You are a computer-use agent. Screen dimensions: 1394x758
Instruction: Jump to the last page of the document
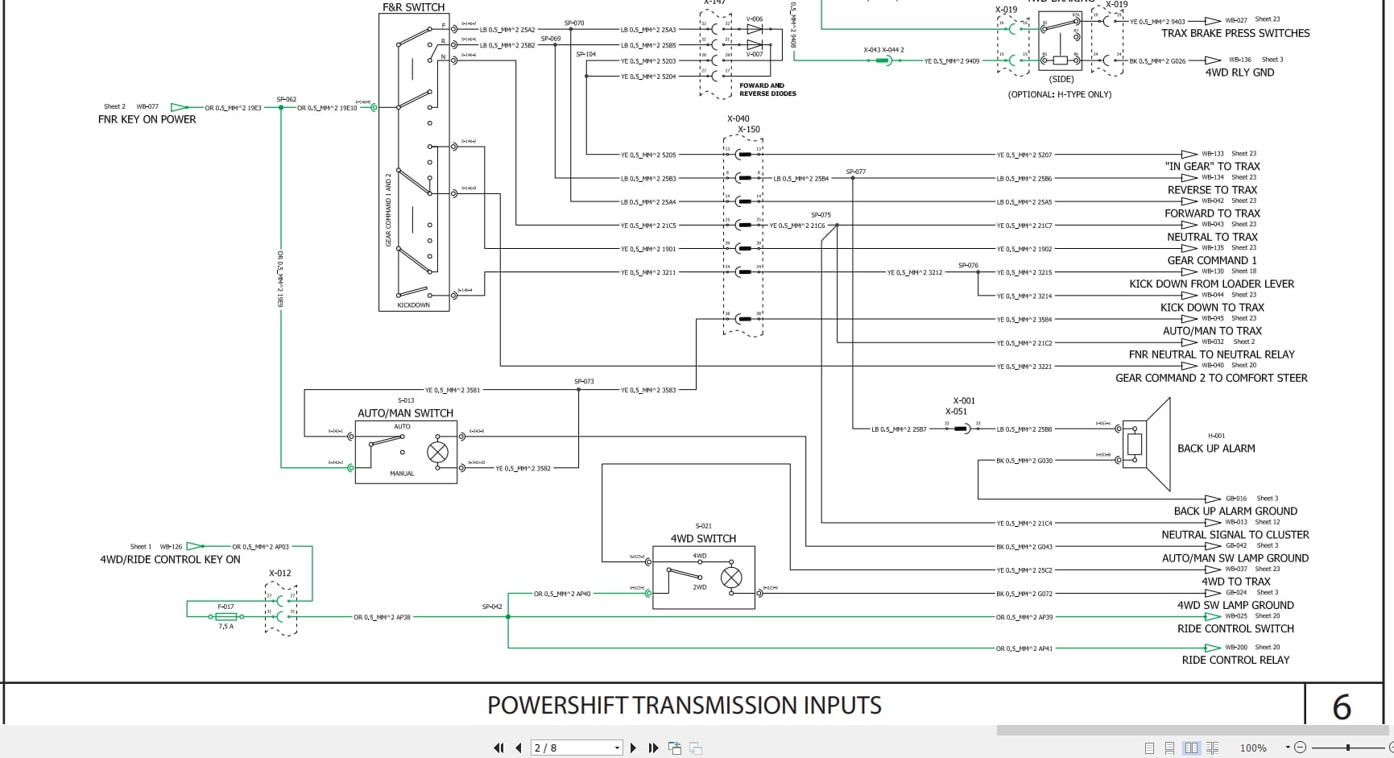pyautogui.click(x=653, y=748)
